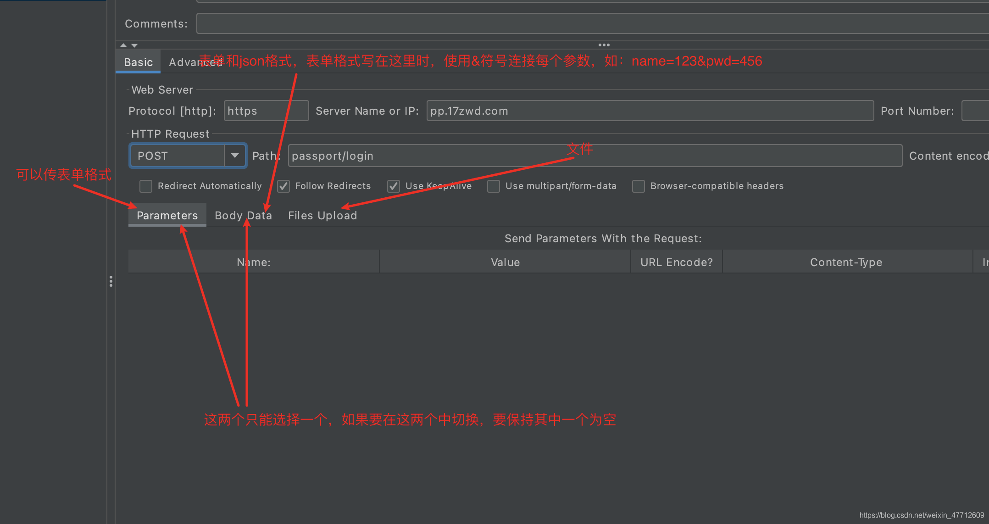Uncheck Follow Redirects checkbox
Viewport: 989px width, 524px height.
click(283, 186)
